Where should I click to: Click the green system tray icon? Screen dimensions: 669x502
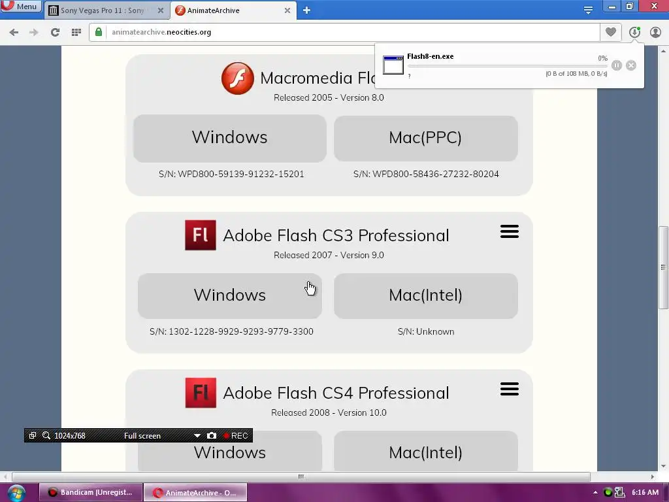pyautogui.click(x=608, y=492)
